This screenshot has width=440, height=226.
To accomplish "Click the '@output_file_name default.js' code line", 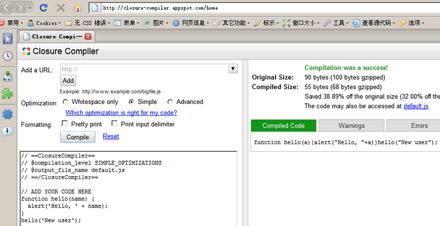I will (73, 170).
